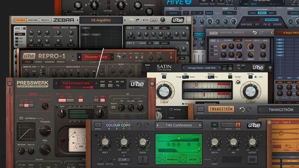Click the Presswerk undo arrow icon

click(x=118, y=86)
